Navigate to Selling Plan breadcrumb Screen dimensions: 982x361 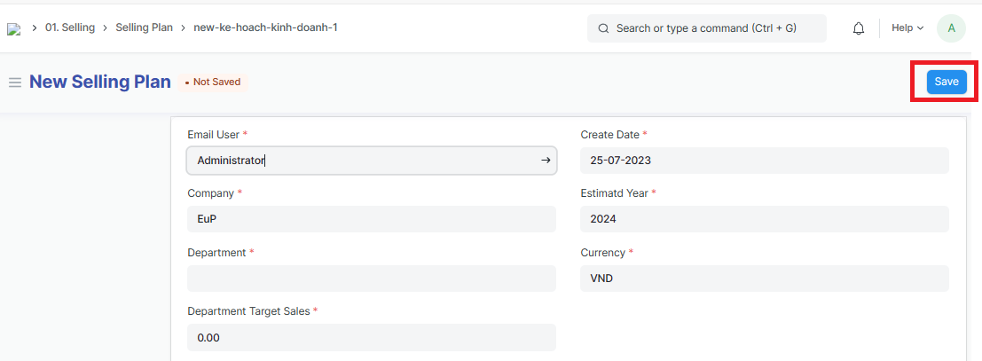pyautogui.click(x=144, y=27)
